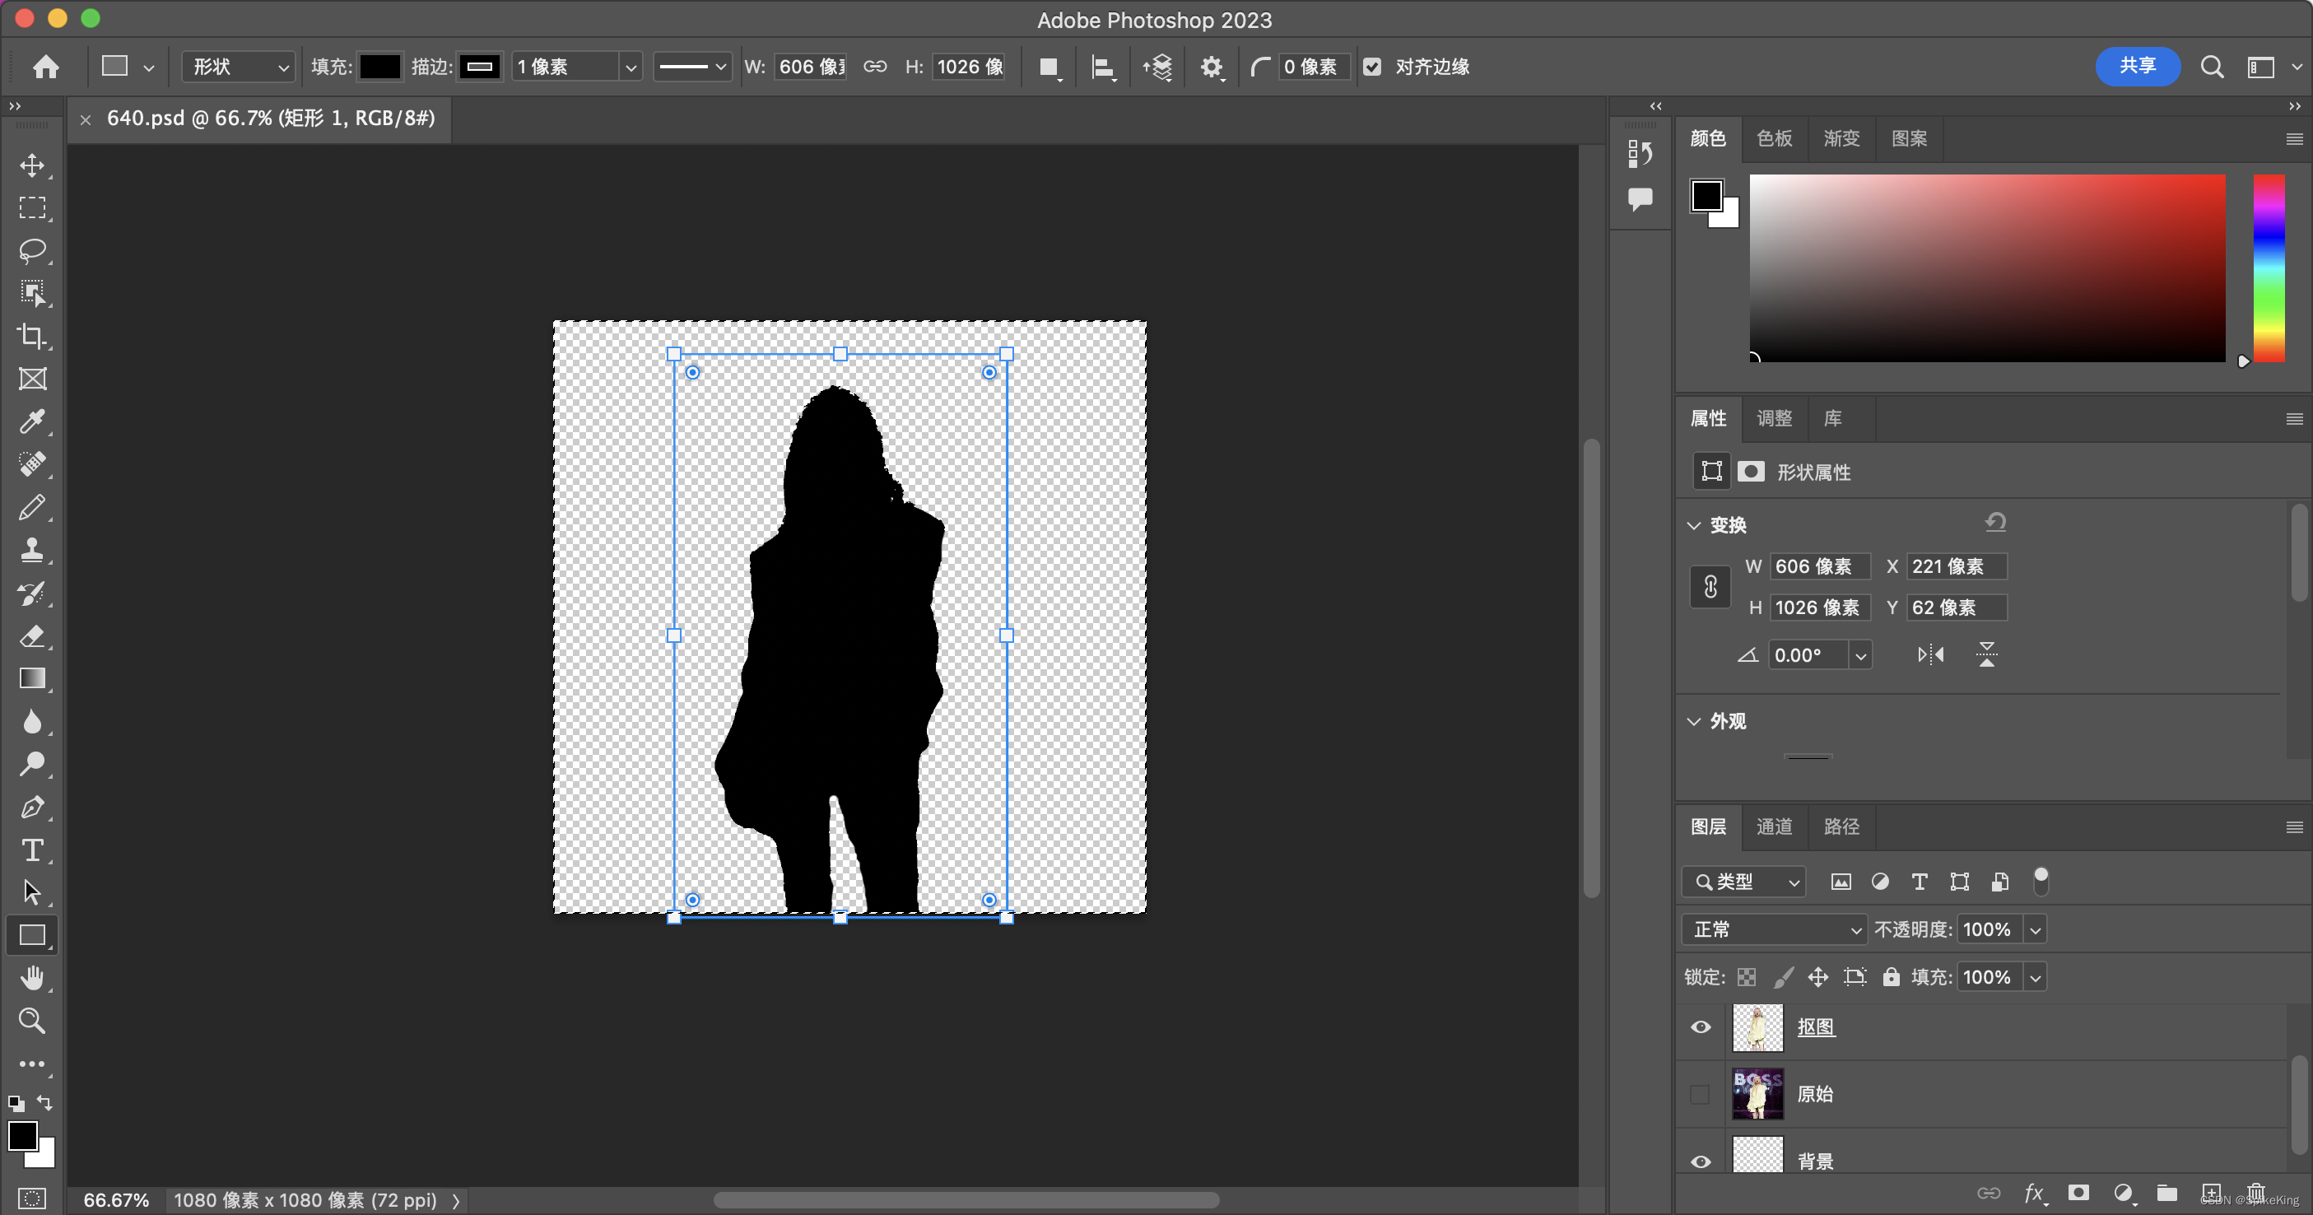Select the Lasso tool

tap(32, 249)
